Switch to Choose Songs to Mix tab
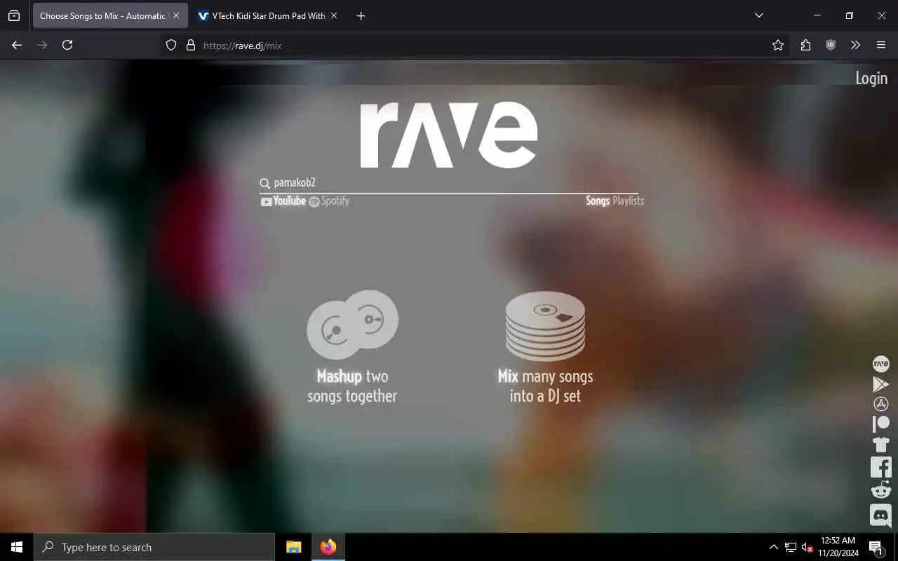The height and width of the screenshot is (561, 898). [102, 15]
